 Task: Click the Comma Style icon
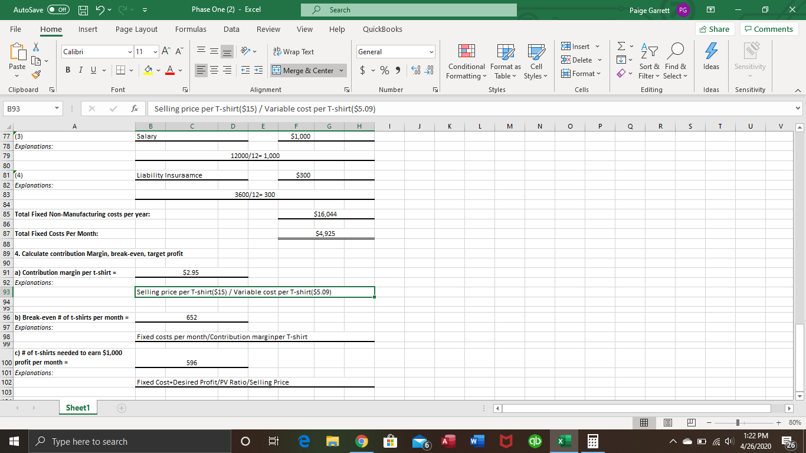click(x=398, y=71)
